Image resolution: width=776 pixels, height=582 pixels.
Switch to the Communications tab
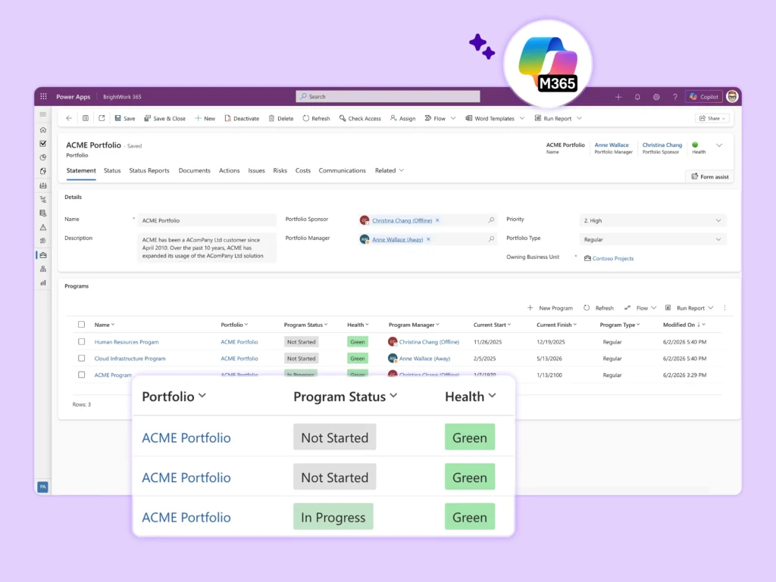(342, 170)
